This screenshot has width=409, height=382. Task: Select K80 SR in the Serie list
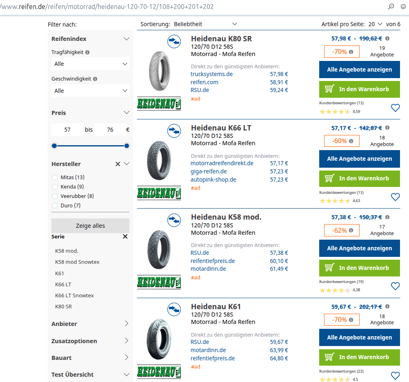(x=63, y=306)
